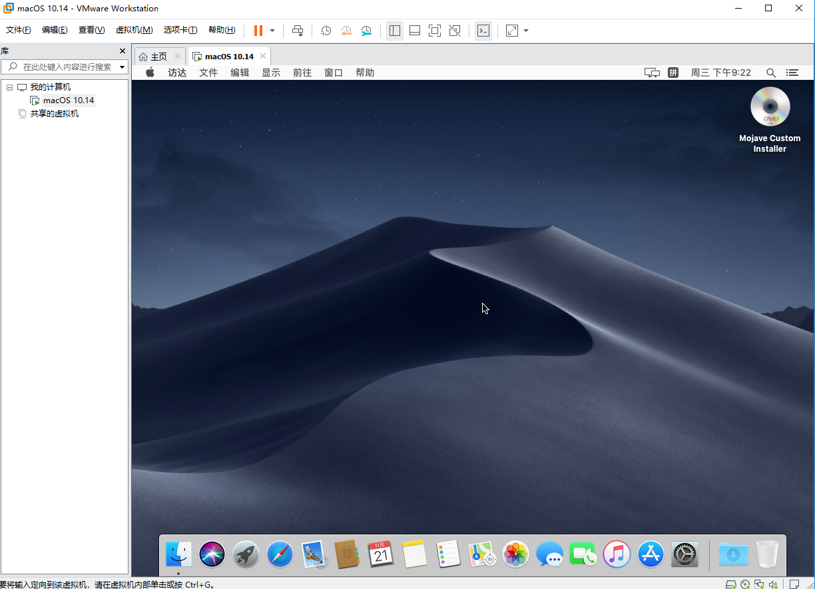
Task: Take a snapshot of this virtual machine
Action: pos(326,31)
